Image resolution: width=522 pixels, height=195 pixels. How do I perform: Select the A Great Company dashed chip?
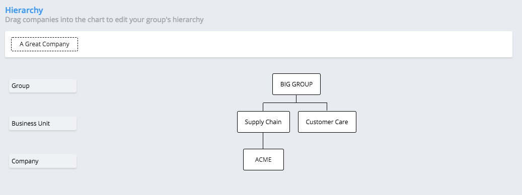click(x=45, y=44)
